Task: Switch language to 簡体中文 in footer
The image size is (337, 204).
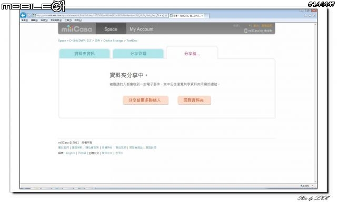Action: pos(107,153)
